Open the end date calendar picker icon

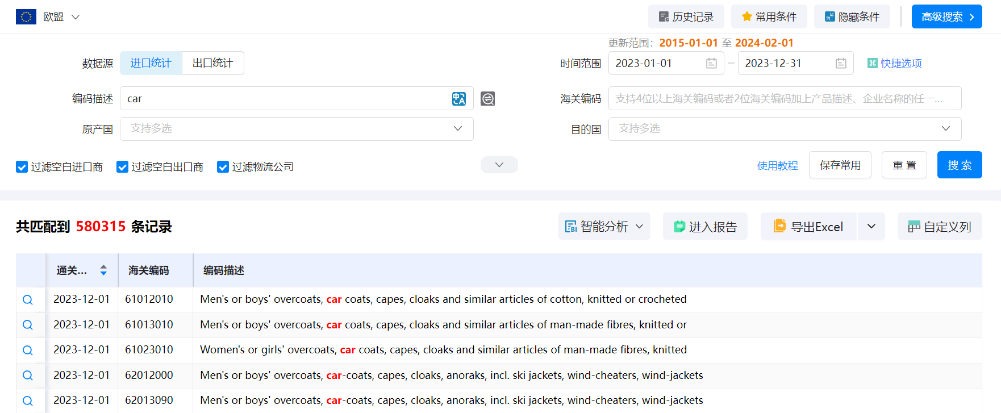(x=841, y=64)
